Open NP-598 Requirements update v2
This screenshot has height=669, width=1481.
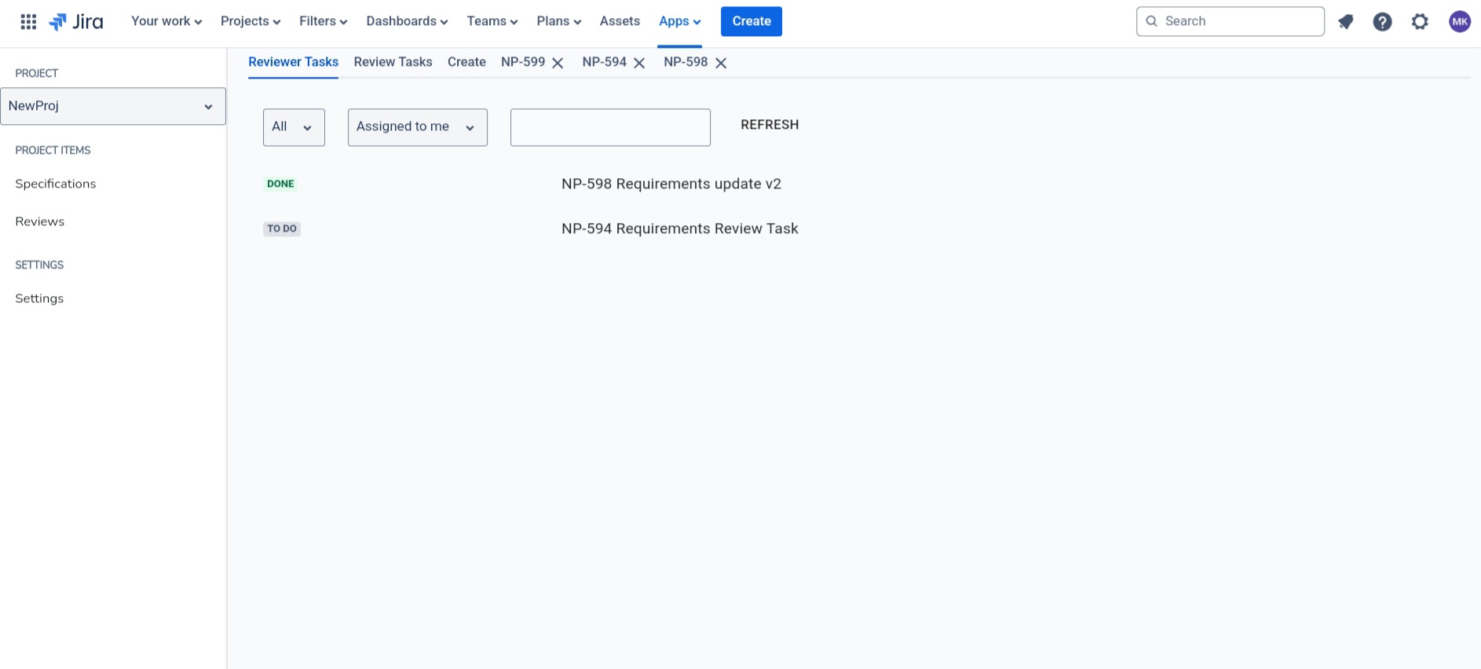pyautogui.click(x=671, y=184)
